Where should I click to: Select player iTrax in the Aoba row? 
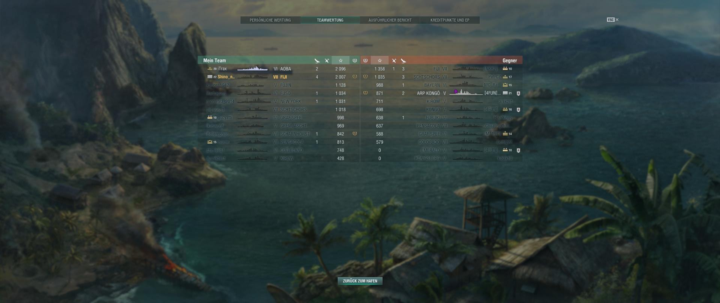tap(222, 69)
